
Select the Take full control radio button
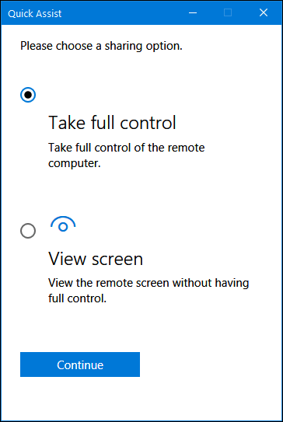coord(28,95)
